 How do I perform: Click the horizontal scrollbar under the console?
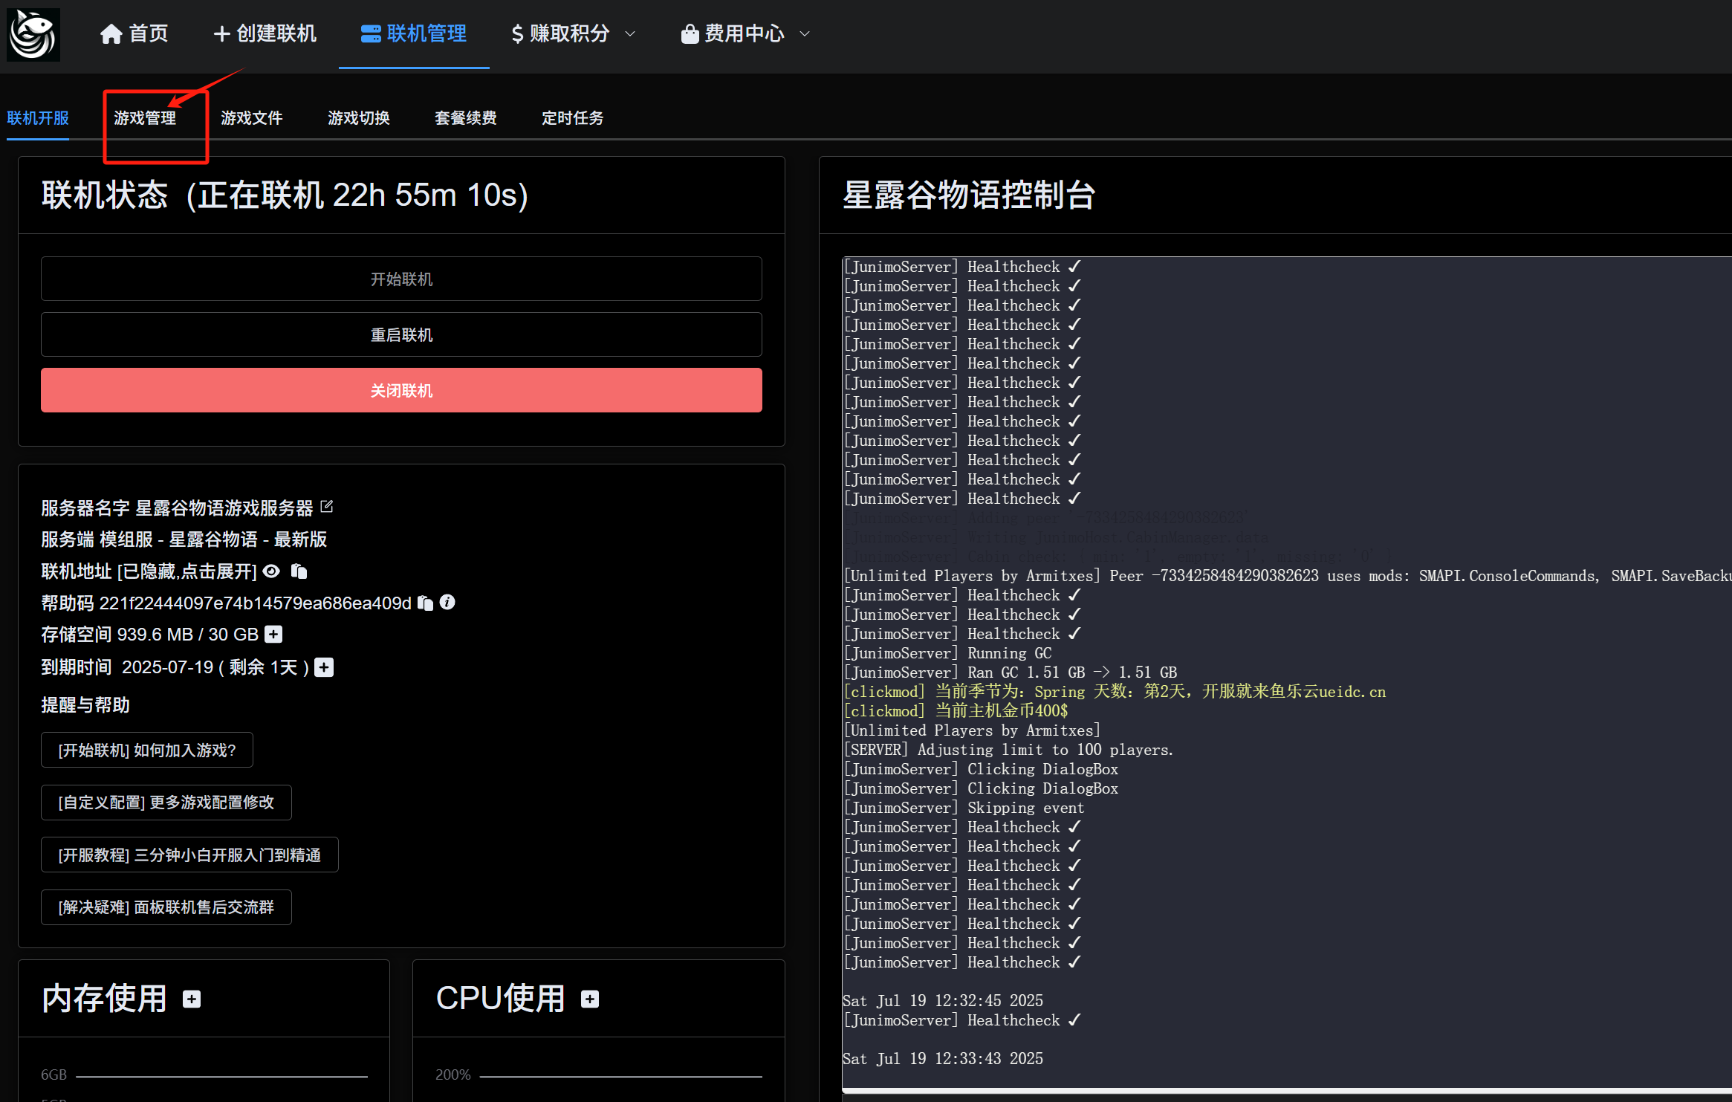tap(1285, 1092)
